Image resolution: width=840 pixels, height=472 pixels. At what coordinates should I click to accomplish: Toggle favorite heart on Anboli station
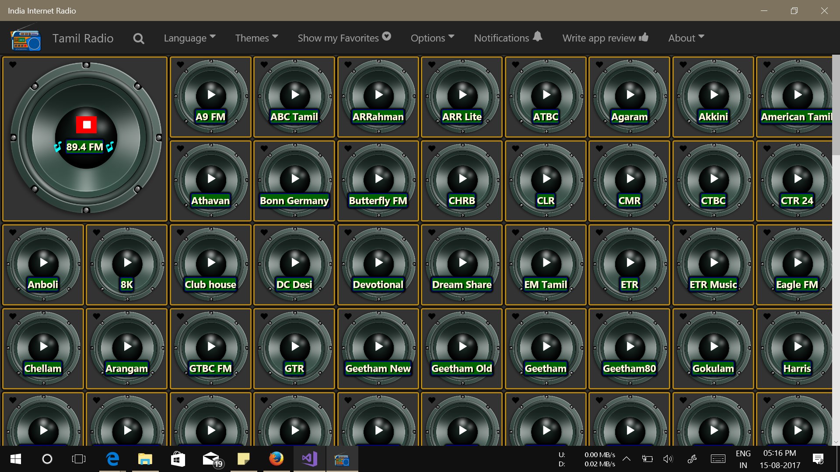[13, 233]
